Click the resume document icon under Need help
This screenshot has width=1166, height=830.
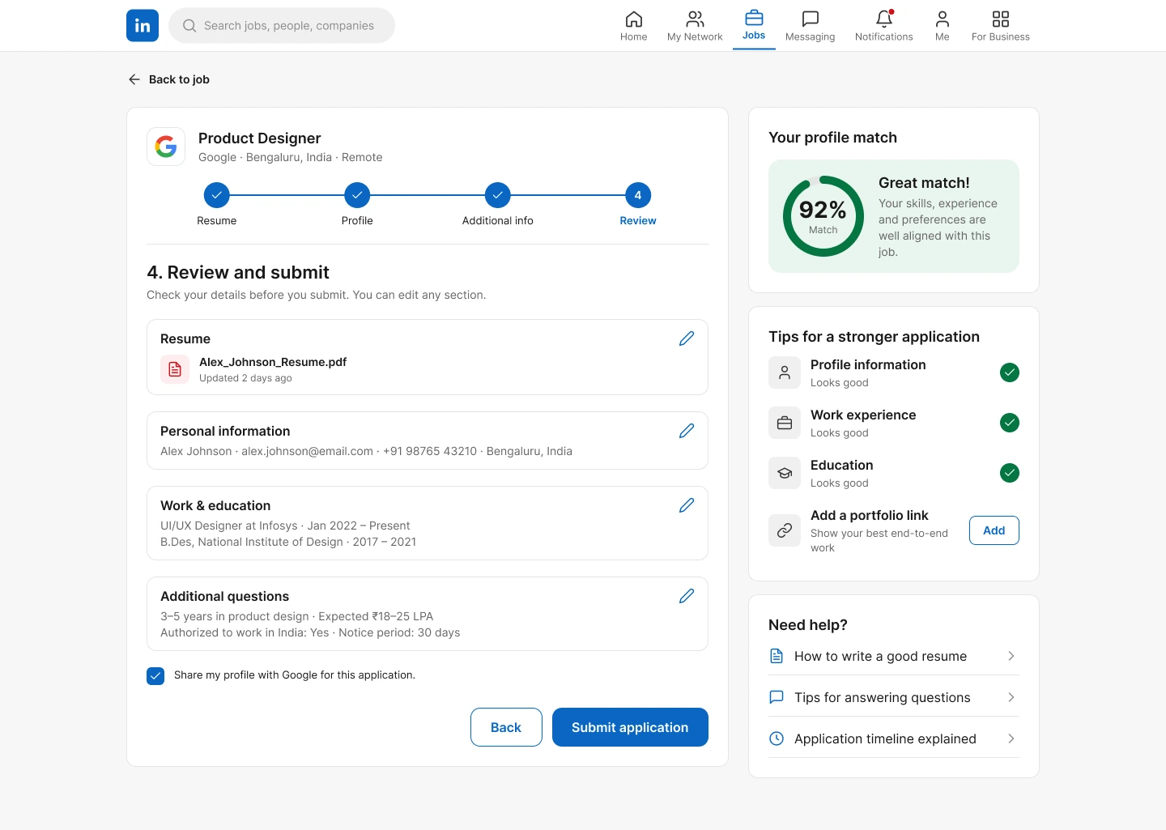coord(777,656)
